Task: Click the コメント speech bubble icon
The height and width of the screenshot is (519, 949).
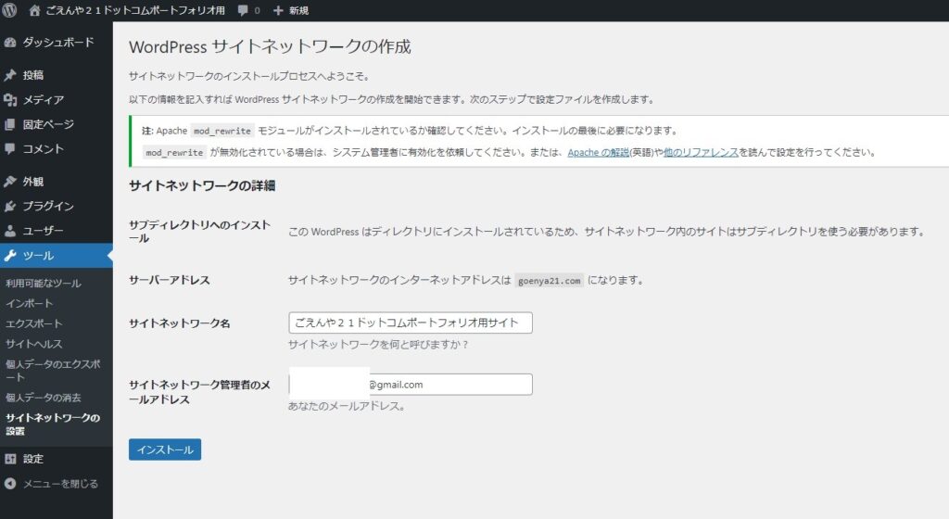Action: coord(9,149)
